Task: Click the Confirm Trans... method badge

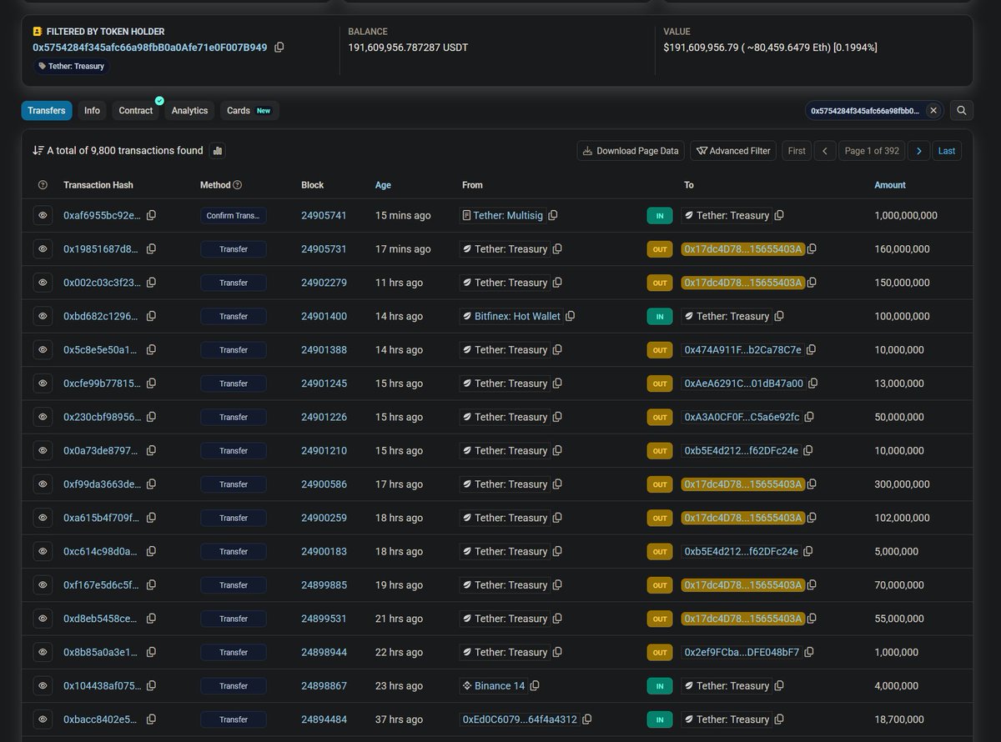Action: pyautogui.click(x=234, y=215)
